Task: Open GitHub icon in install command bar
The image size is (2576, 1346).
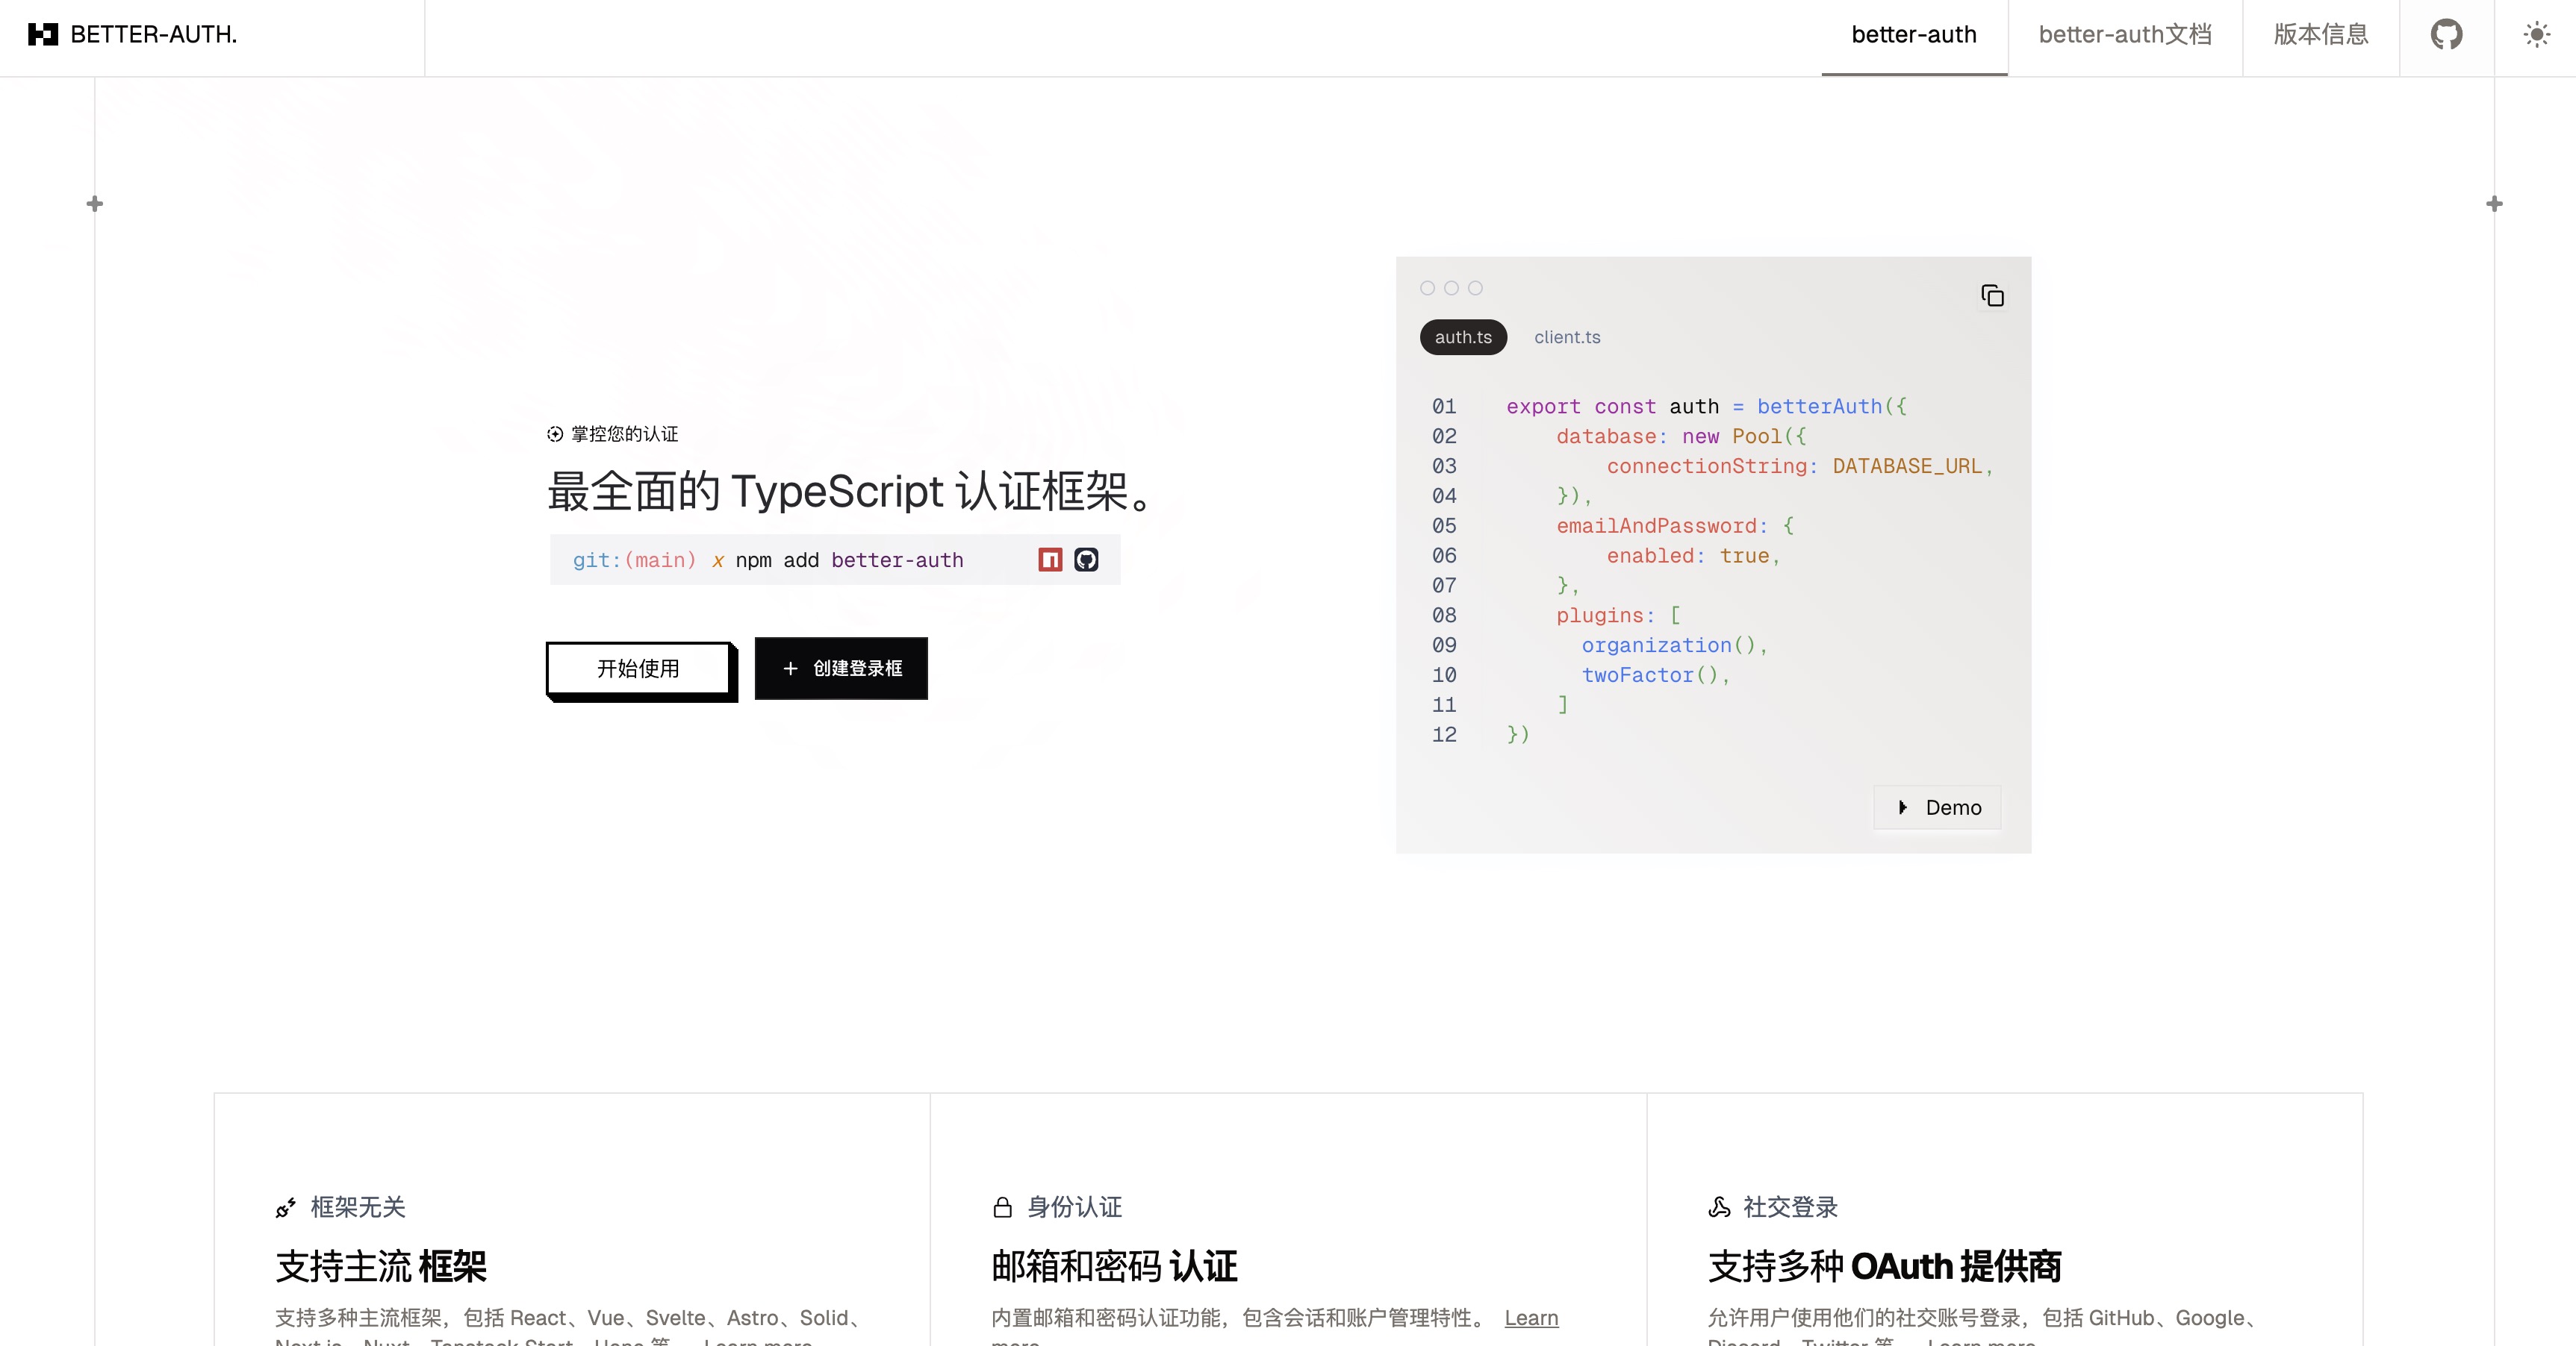Action: (x=1086, y=560)
